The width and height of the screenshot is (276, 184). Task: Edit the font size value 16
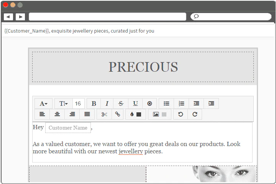pyautogui.click(x=79, y=103)
